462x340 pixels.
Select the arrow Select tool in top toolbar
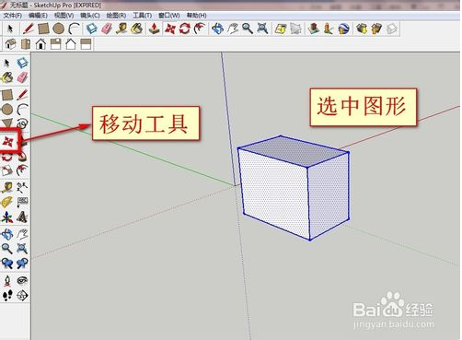(x=10, y=29)
